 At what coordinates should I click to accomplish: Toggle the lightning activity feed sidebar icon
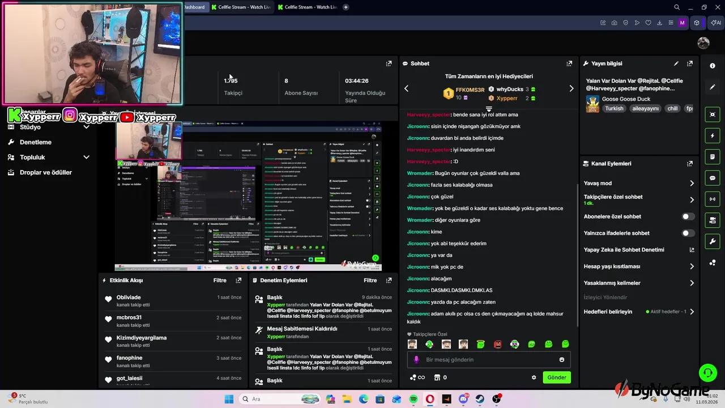pos(713,136)
